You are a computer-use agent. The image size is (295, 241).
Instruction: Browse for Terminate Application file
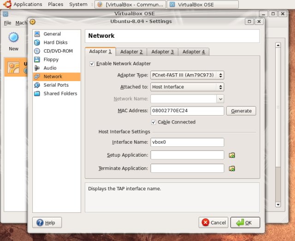tap(232, 168)
